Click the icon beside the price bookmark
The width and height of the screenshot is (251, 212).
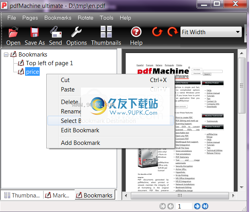tap(21, 72)
